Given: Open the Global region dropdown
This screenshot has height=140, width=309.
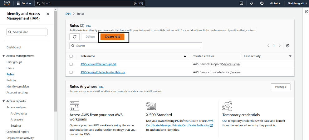Looking at the screenshot, I should (x=275, y=3).
